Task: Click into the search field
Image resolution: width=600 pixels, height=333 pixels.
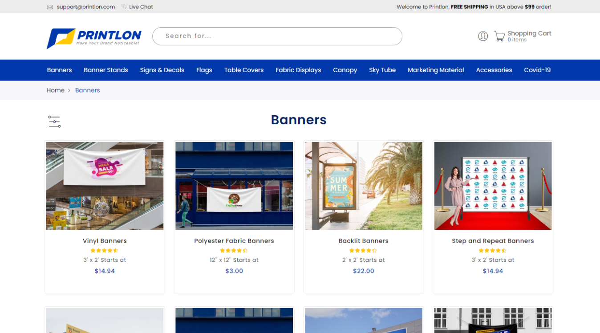Action: (277, 36)
